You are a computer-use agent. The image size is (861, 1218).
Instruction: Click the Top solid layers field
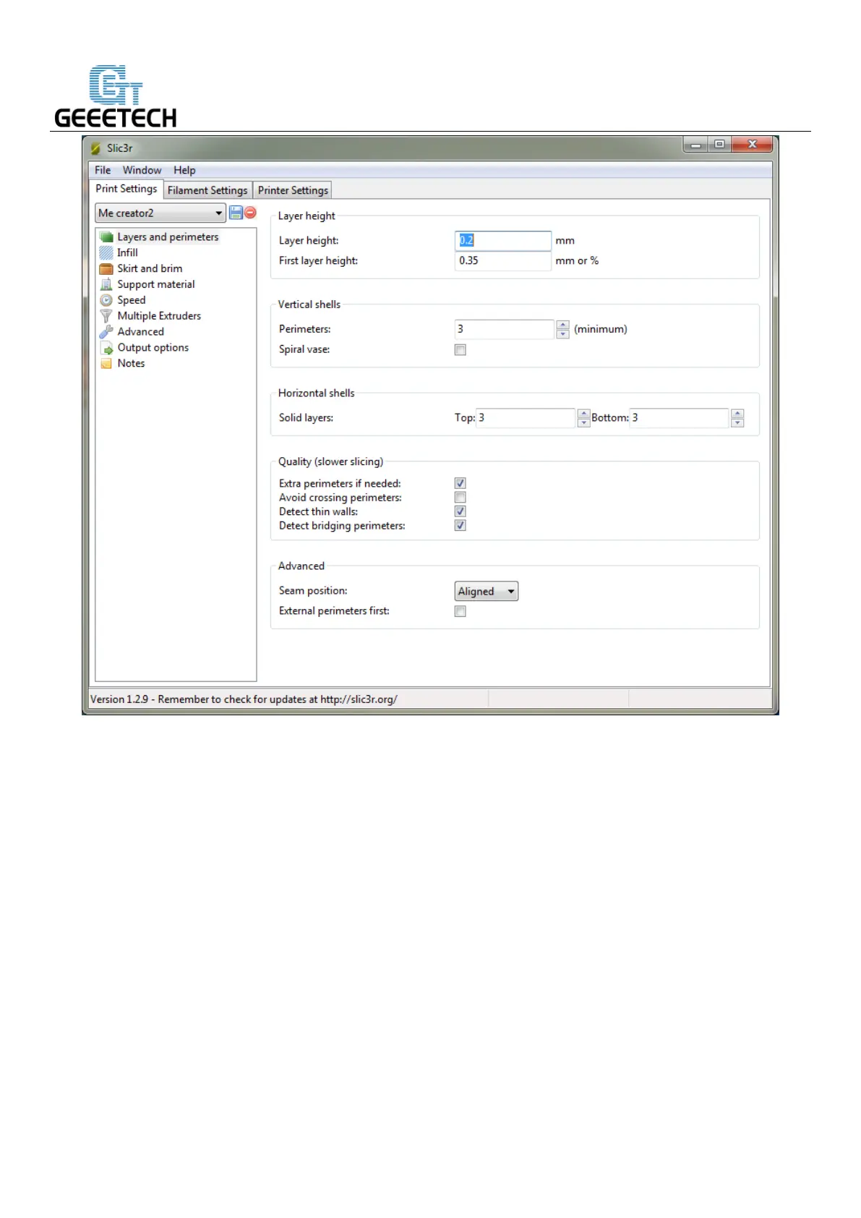tap(526, 418)
